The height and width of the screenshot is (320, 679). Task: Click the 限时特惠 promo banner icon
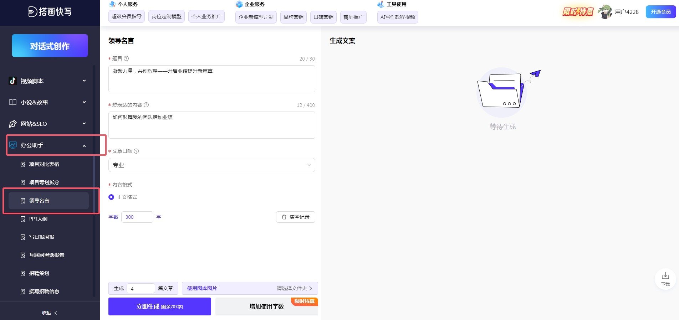click(578, 12)
